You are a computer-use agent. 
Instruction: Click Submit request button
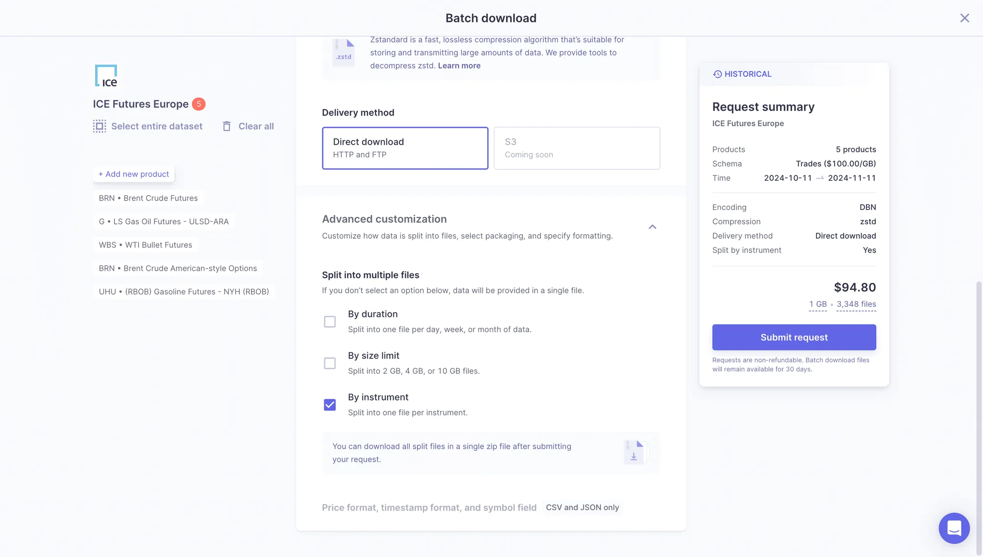[x=794, y=337]
